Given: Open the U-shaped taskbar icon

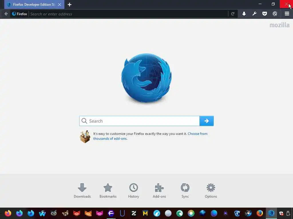Looking at the screenshot, I should pos(122,213).
